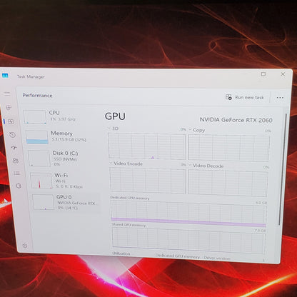297x297 pixels.
Task: Open the Services page icon
Action: (19, 186)
